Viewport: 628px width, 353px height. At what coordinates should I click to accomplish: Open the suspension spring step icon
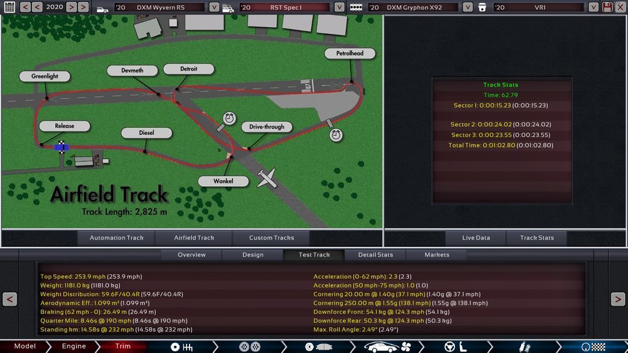click(524, 346)
